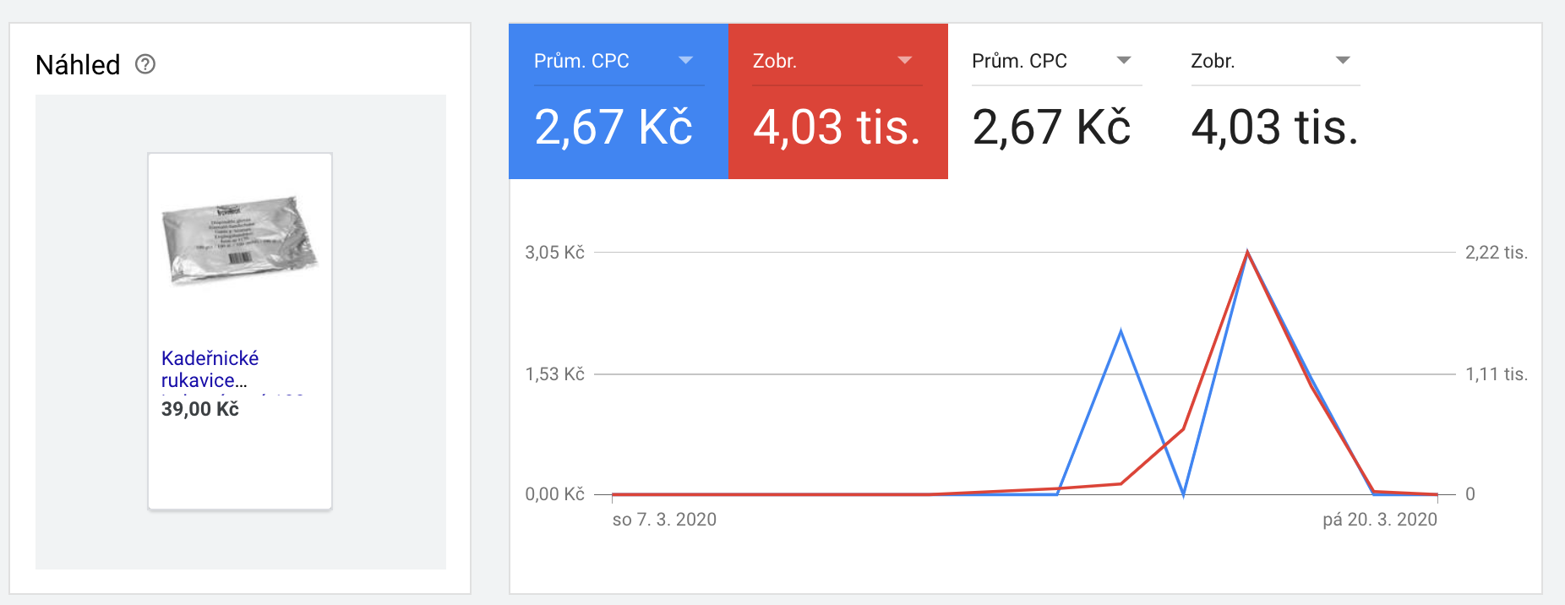Open the Kadeřnické rukavice product link
The width and height of the screenshot is (1565, 605).
point(210,369)
